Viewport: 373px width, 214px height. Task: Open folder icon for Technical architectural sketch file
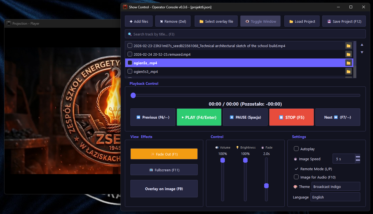tap(349, 46)
